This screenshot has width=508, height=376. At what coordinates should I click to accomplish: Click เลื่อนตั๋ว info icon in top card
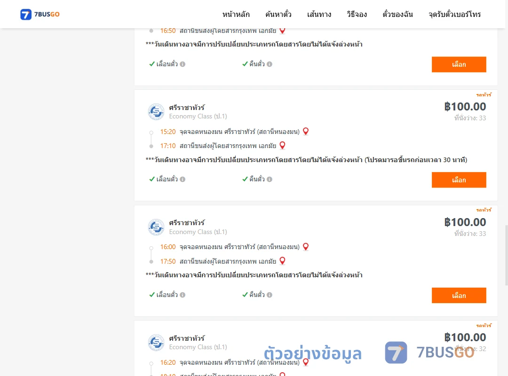(183, 64)
